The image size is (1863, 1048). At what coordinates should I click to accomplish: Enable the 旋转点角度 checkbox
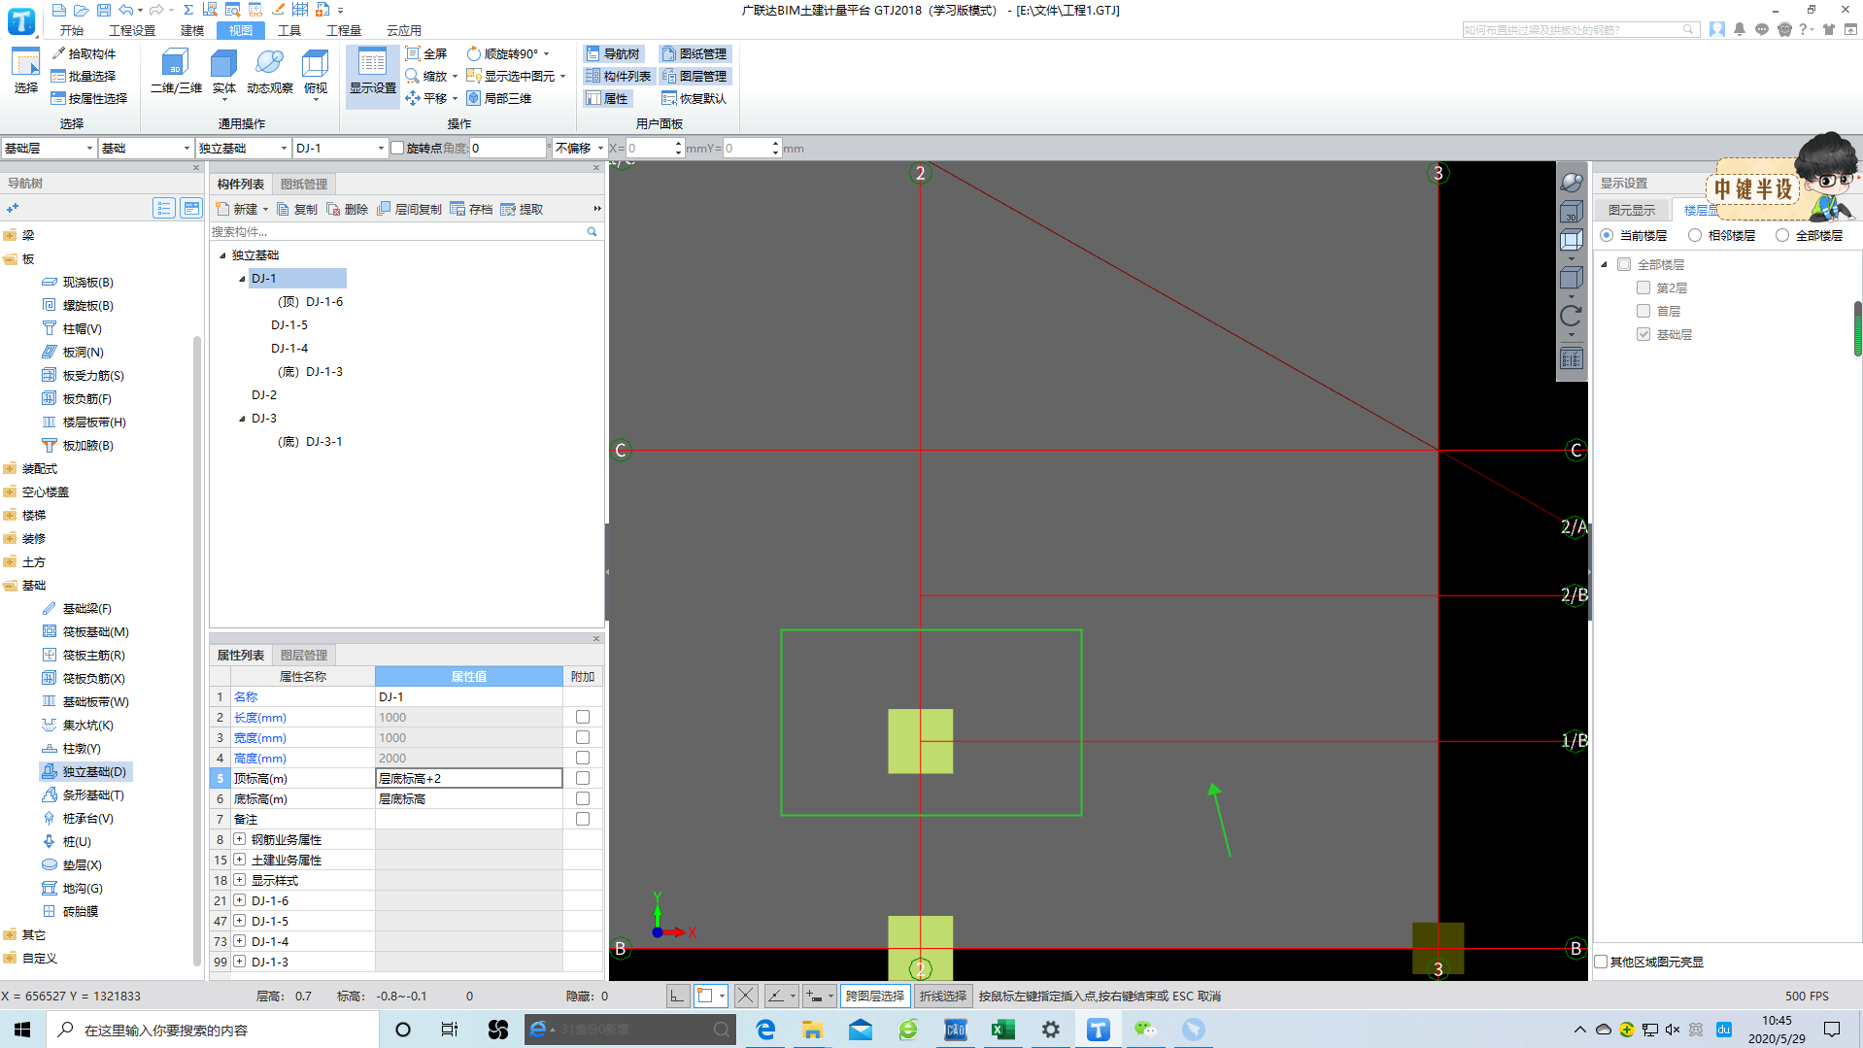pos(397,148)
